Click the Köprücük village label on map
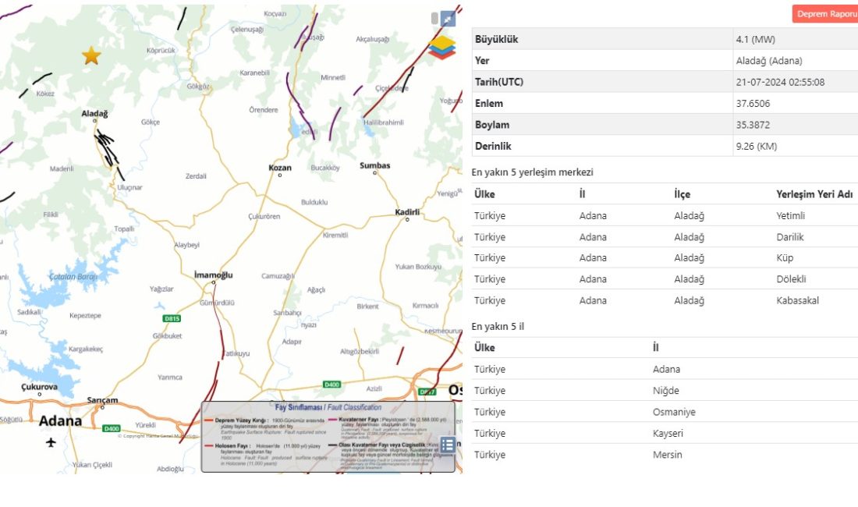 [161, 51]
